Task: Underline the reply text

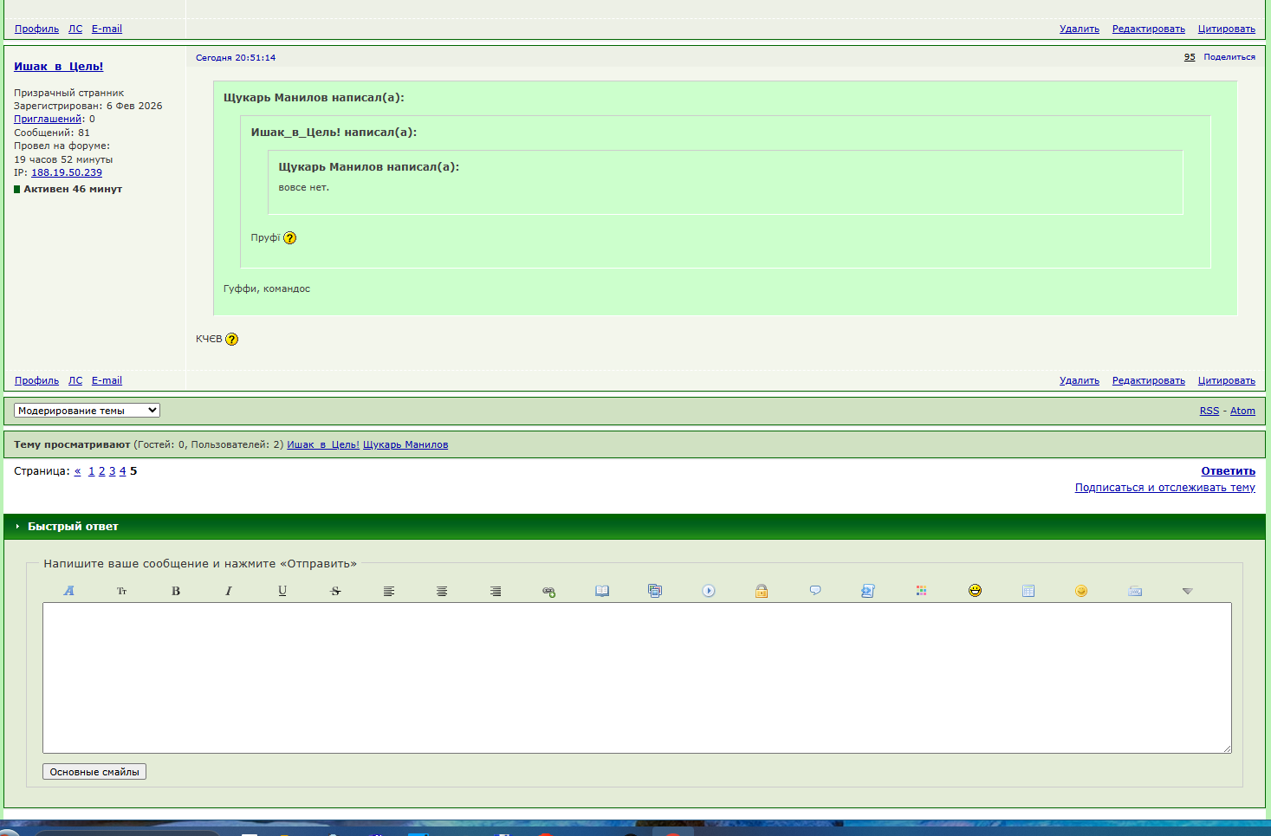Action: point(282,591)
